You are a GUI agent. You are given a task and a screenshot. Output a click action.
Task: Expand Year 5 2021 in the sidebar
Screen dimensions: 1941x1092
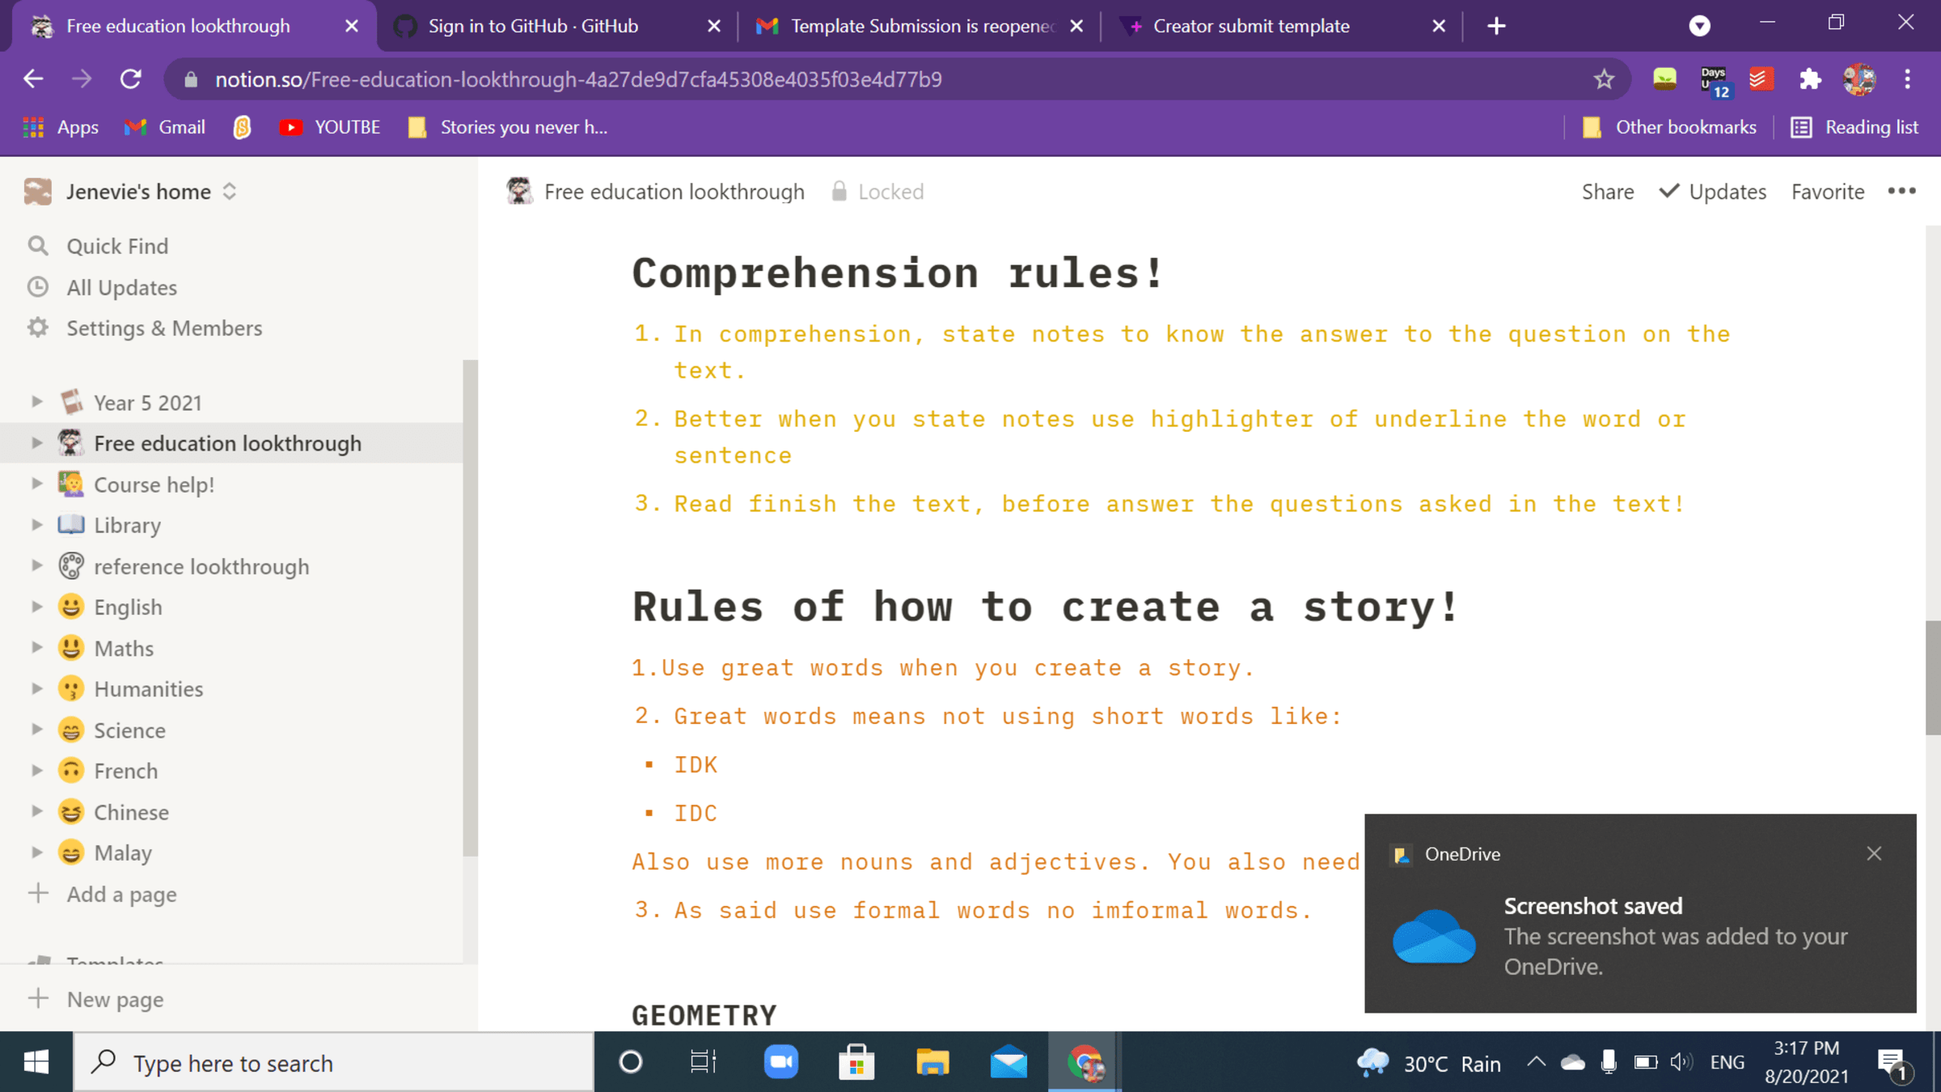(36, 401)
